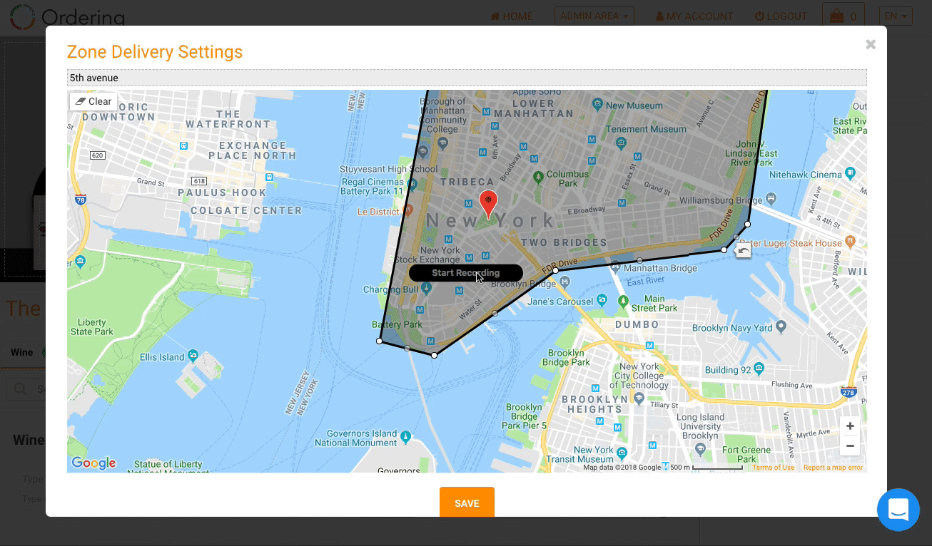
Task: Zoom out the map with minus button
Action: [850, 445]
